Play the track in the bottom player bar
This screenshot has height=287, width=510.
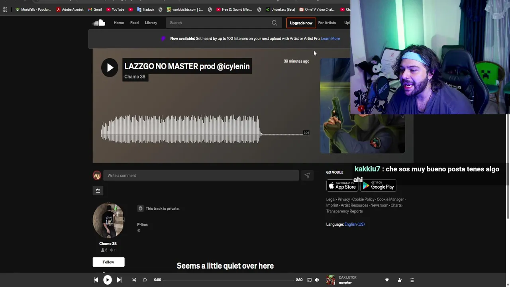(108, 280)
